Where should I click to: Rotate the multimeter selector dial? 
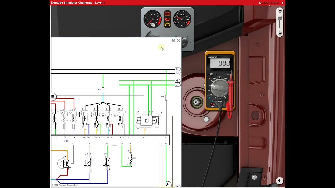[220, 88]
